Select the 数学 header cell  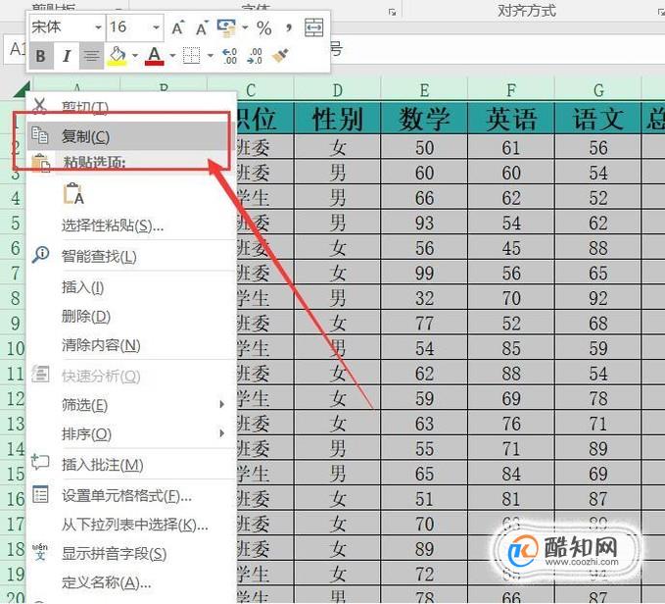[x=424, y=118]
